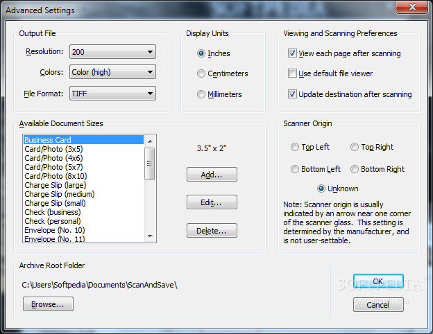
Task: Select Check (business) entry
Action: 83,212
